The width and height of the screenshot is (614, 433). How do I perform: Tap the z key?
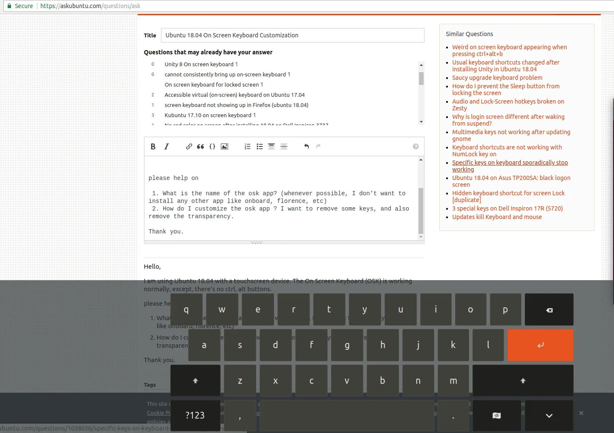pos(240,381)
